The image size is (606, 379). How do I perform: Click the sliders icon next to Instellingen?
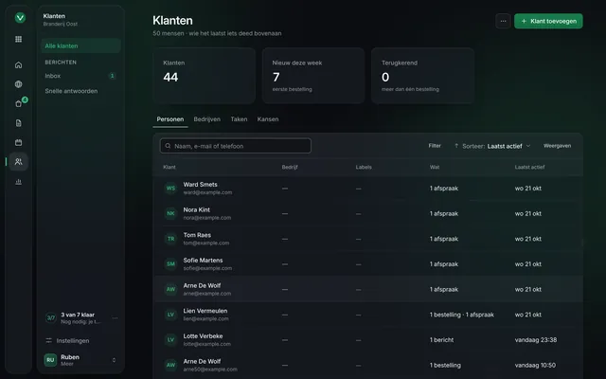[x=48, y=340]
